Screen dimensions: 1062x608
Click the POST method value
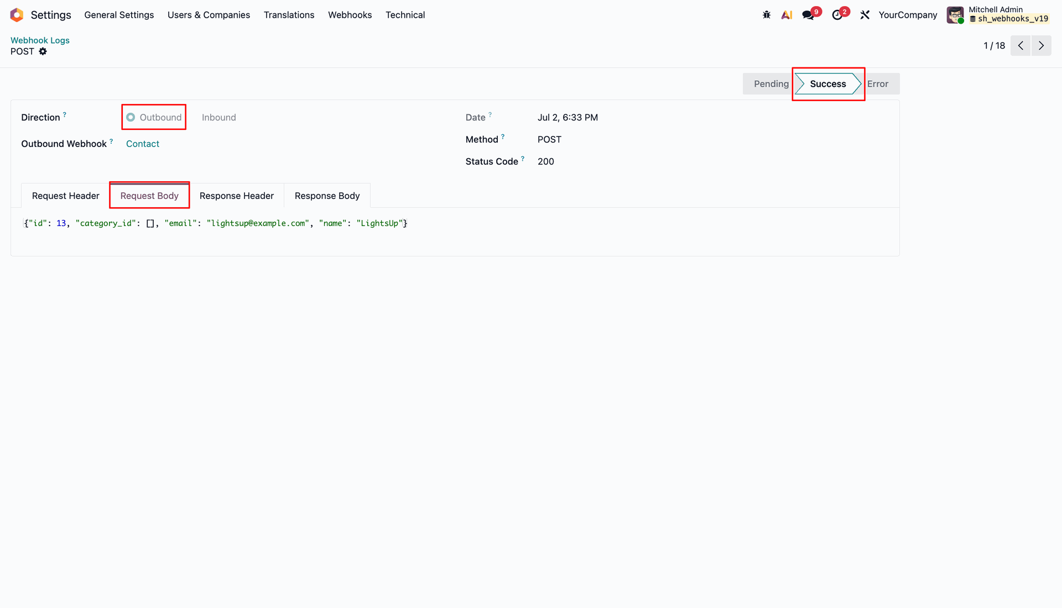coord(549,139)
